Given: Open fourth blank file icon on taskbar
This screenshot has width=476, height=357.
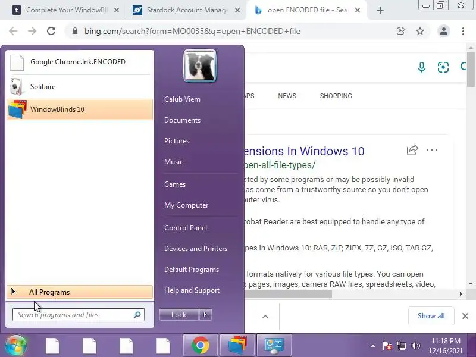Looking at the screenshot, I should coord(163,346).
